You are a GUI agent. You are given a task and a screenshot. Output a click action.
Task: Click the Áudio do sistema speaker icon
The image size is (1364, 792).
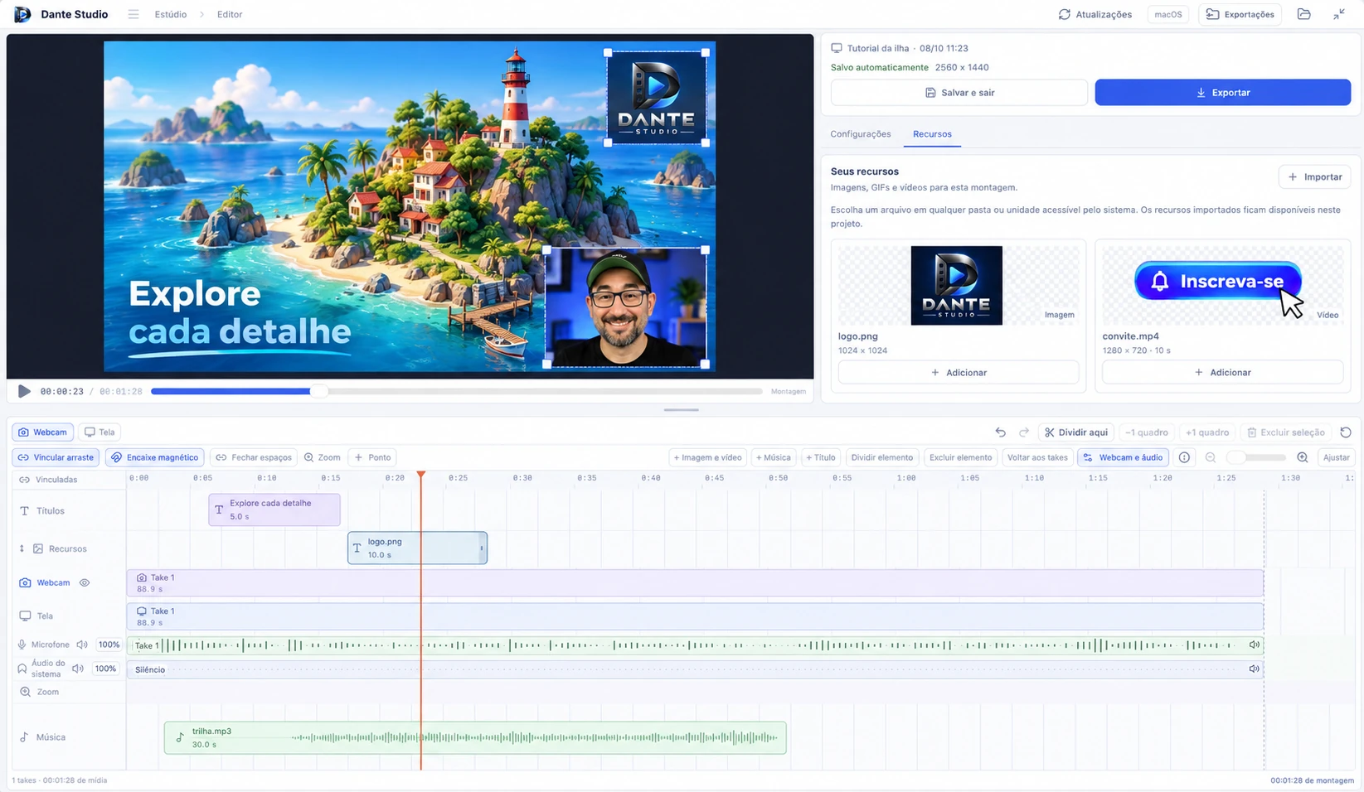(77, 669)
